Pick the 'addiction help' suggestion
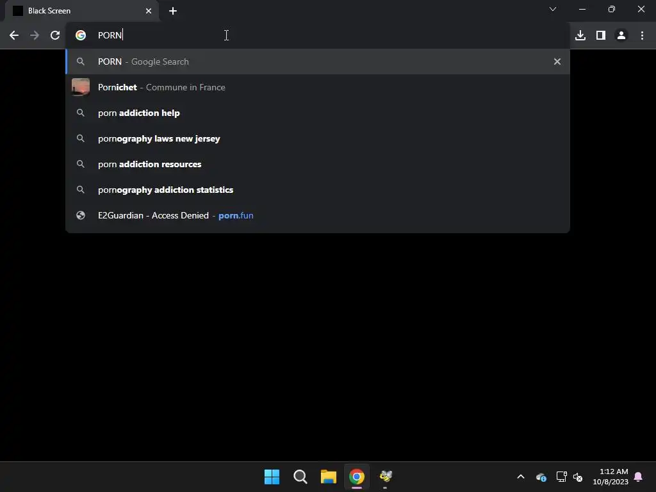This screenshot has height=492, width=656. click(x=318, y=113)
